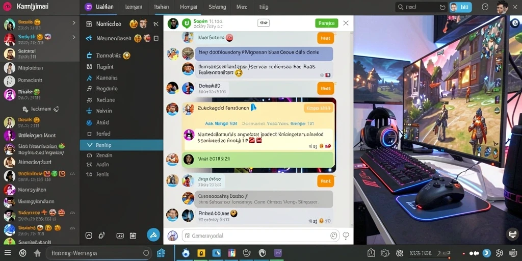Screen dimensions: 522x261
Task: Open the profile avatar at top right
Action: (x=502, y=7)
